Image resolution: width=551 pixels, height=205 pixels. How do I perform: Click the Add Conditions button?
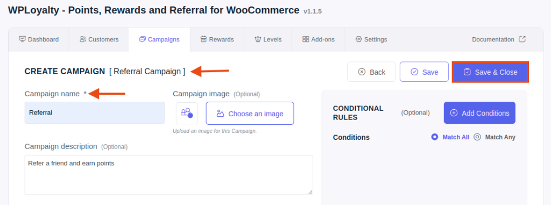[x=479, y=113]
